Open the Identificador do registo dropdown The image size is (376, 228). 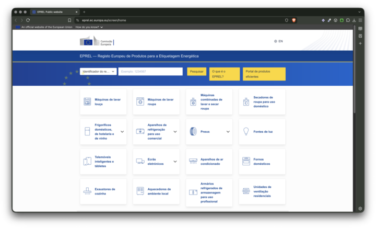click(98, 71)
